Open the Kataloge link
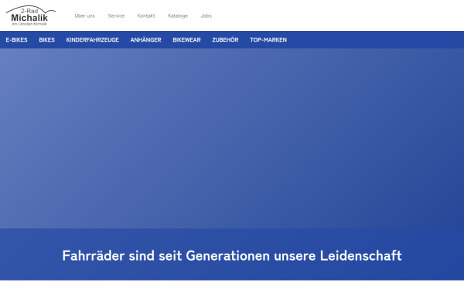Image resolution: width=464 pixels, height=290 pixels. pyautogui.click(x=178, y=15)
